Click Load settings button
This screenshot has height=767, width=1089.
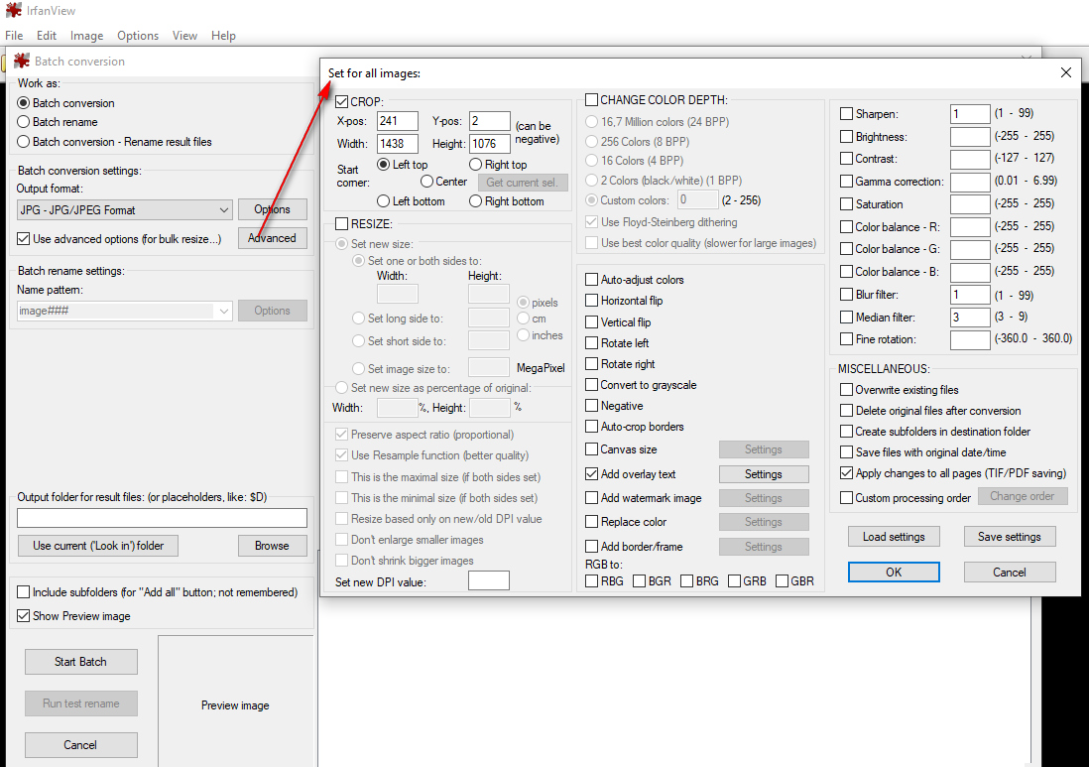(x=894, y=537)
